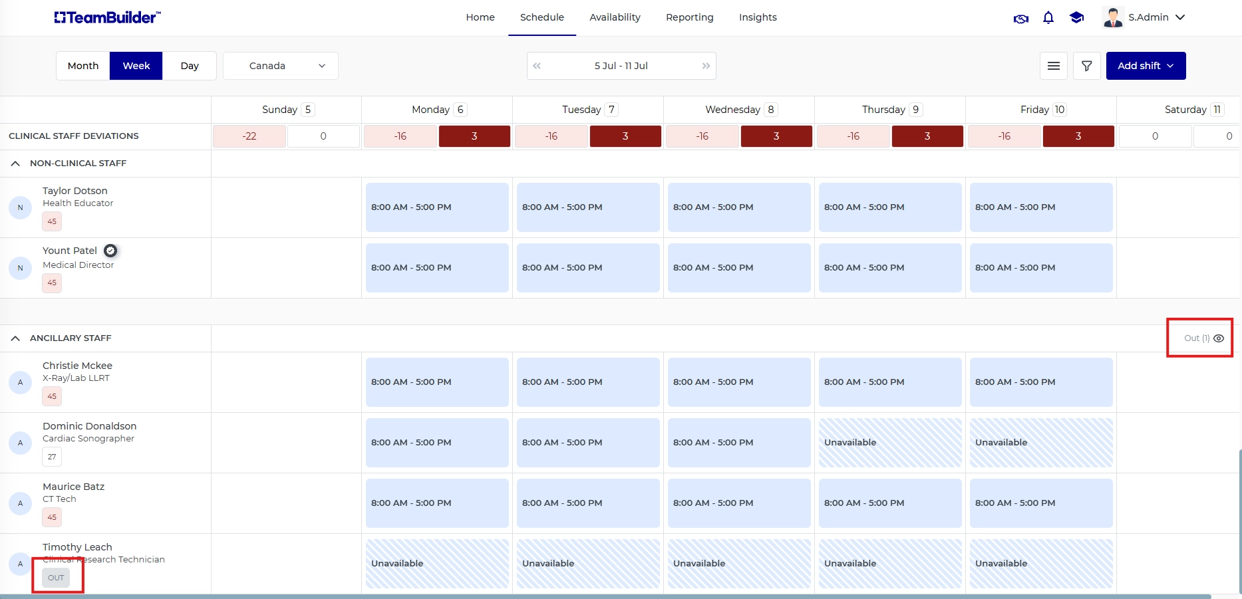Open S.Admin user menu chevron
Screen dimensions: 1242x599
[x=1180, y=17]
